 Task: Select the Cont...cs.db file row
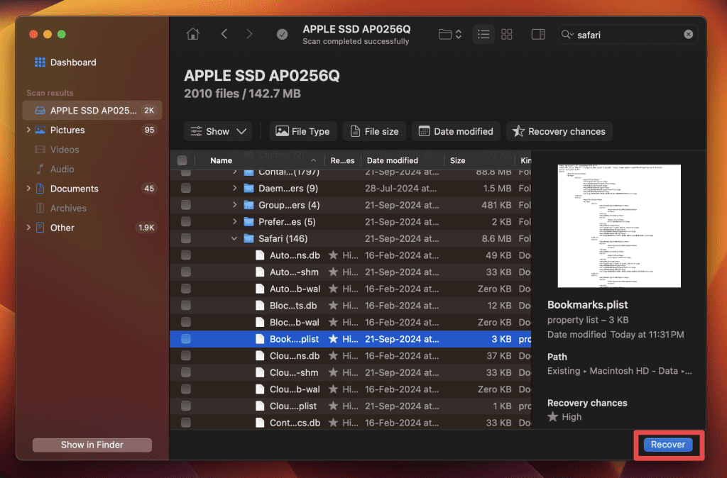point(351,423)
